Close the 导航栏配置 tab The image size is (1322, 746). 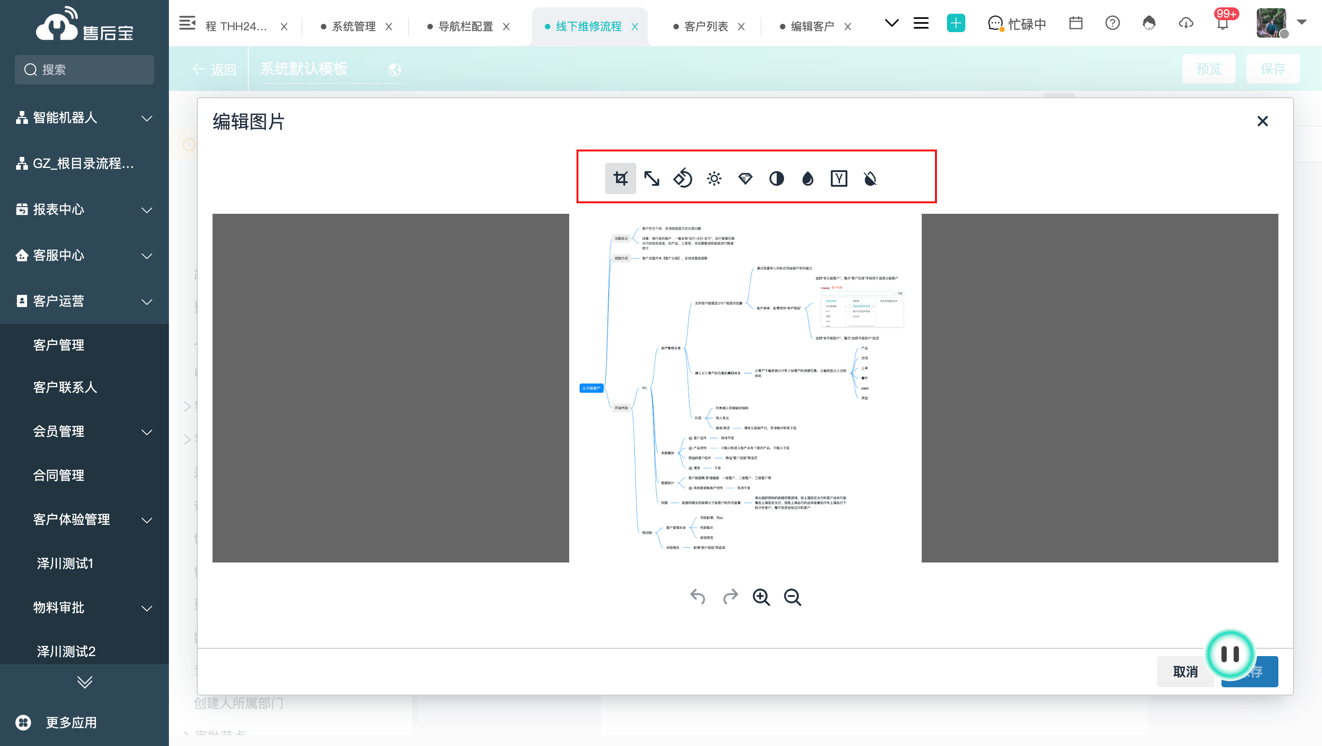click(x=506, y=27)
